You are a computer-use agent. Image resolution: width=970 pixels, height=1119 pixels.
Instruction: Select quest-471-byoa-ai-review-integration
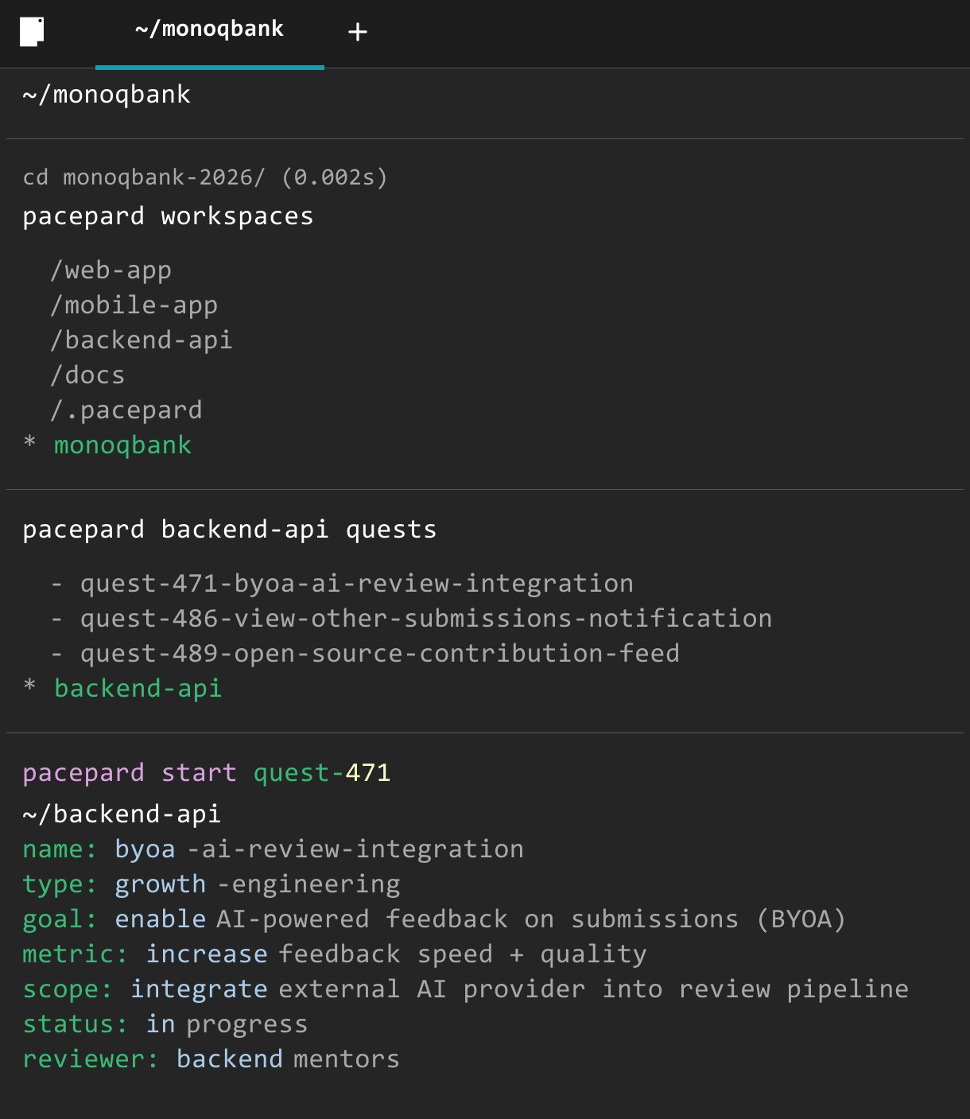(356, 584)
